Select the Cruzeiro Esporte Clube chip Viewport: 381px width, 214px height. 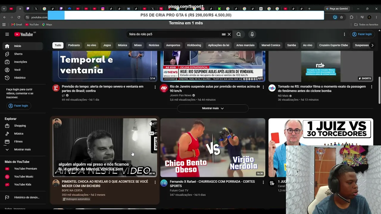(x=333, y=45)
